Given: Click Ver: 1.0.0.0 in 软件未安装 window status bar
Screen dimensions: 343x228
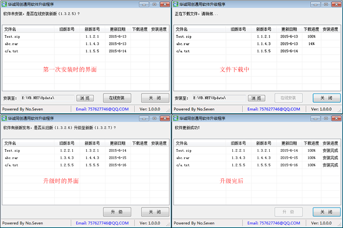Looking at the screenshot, I should pyautogui.click(x=150, y=109).
